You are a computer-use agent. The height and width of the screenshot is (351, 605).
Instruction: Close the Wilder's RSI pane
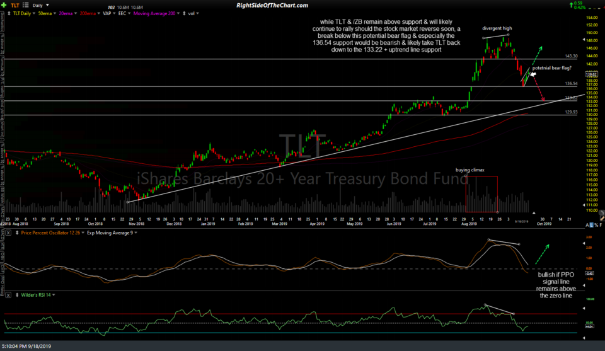pyautogui.click(x=8, y=295)
